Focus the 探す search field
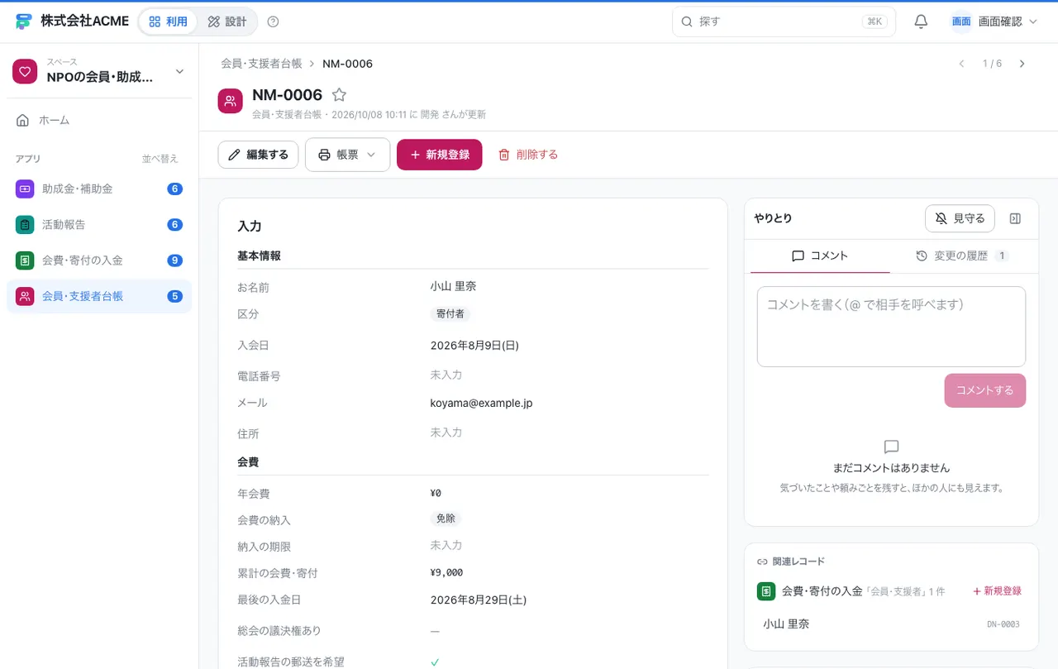1058x669 pixels. click(x=784, y=22)
